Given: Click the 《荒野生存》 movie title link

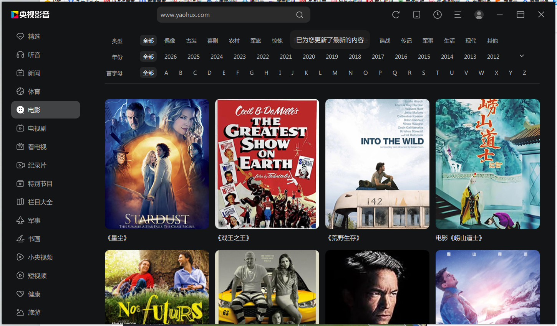Looking at the screenshot, I should pyautogui.click(x=344, y=238).
